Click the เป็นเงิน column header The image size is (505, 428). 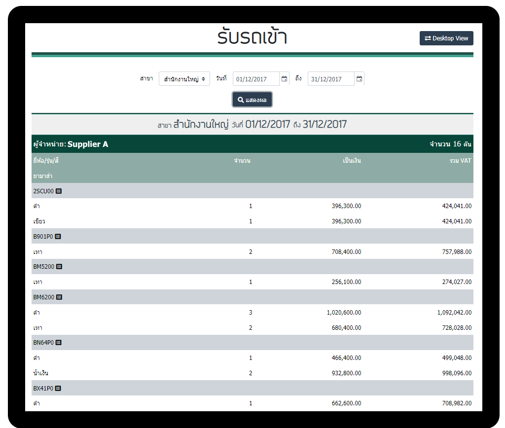click(352, 161)
